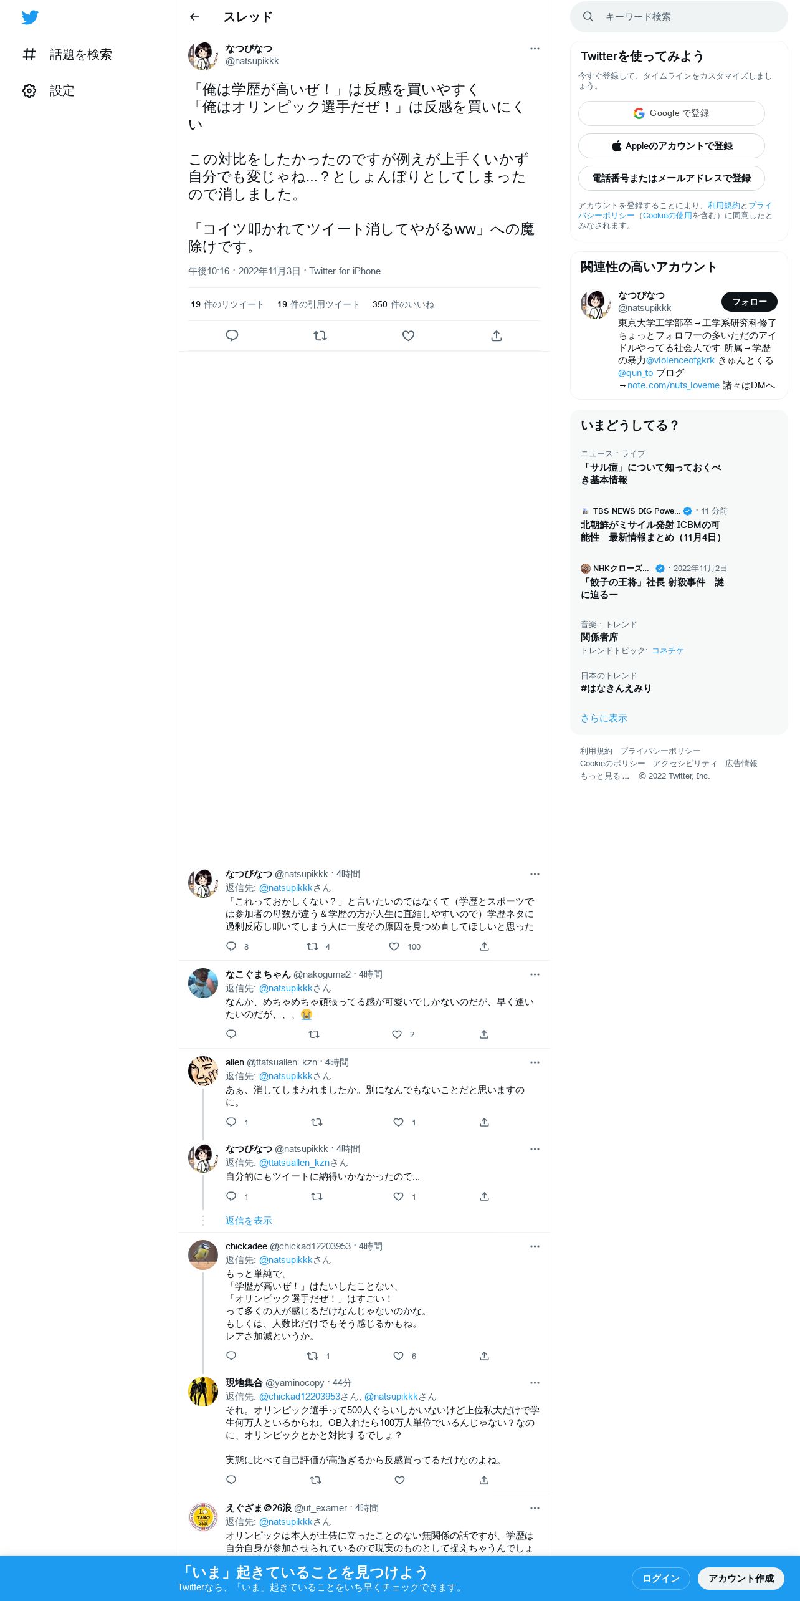Retweet the main tweet
This screenshot has width=800, height=1601.
(320, 335)
